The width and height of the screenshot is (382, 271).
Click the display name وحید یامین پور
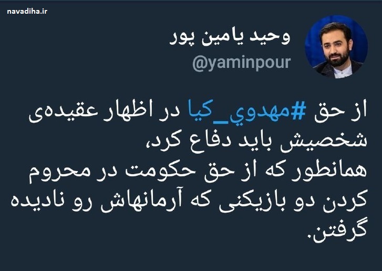tap(230, 37)
